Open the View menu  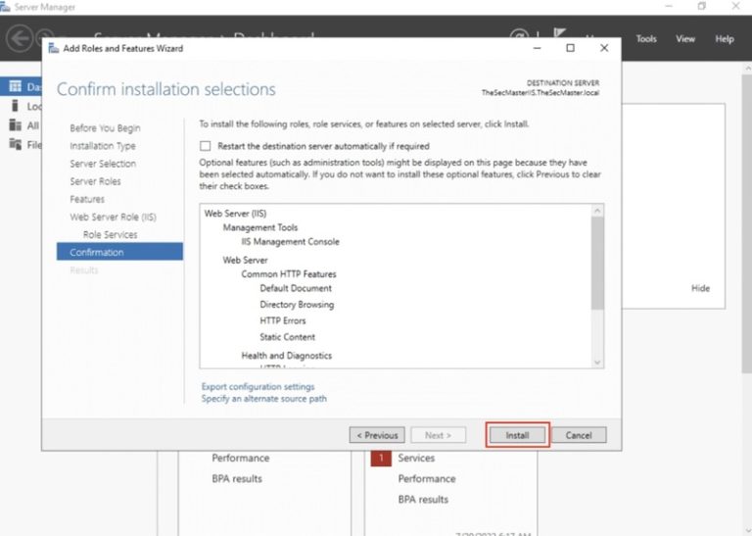[x=685, y=39]
